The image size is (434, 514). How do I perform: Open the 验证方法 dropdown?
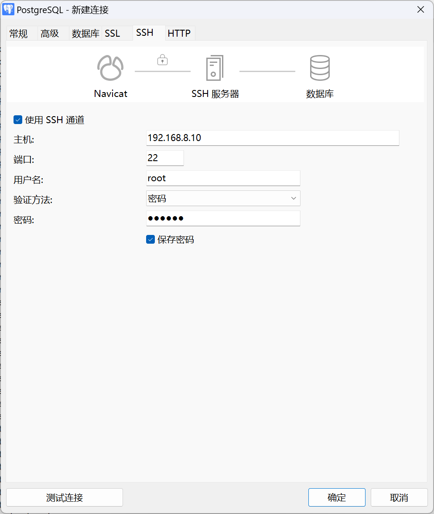(223, 198)
